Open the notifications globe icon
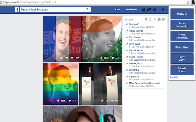Image resolution: width=196 pixels, height=122 pixels. (154, 10)
